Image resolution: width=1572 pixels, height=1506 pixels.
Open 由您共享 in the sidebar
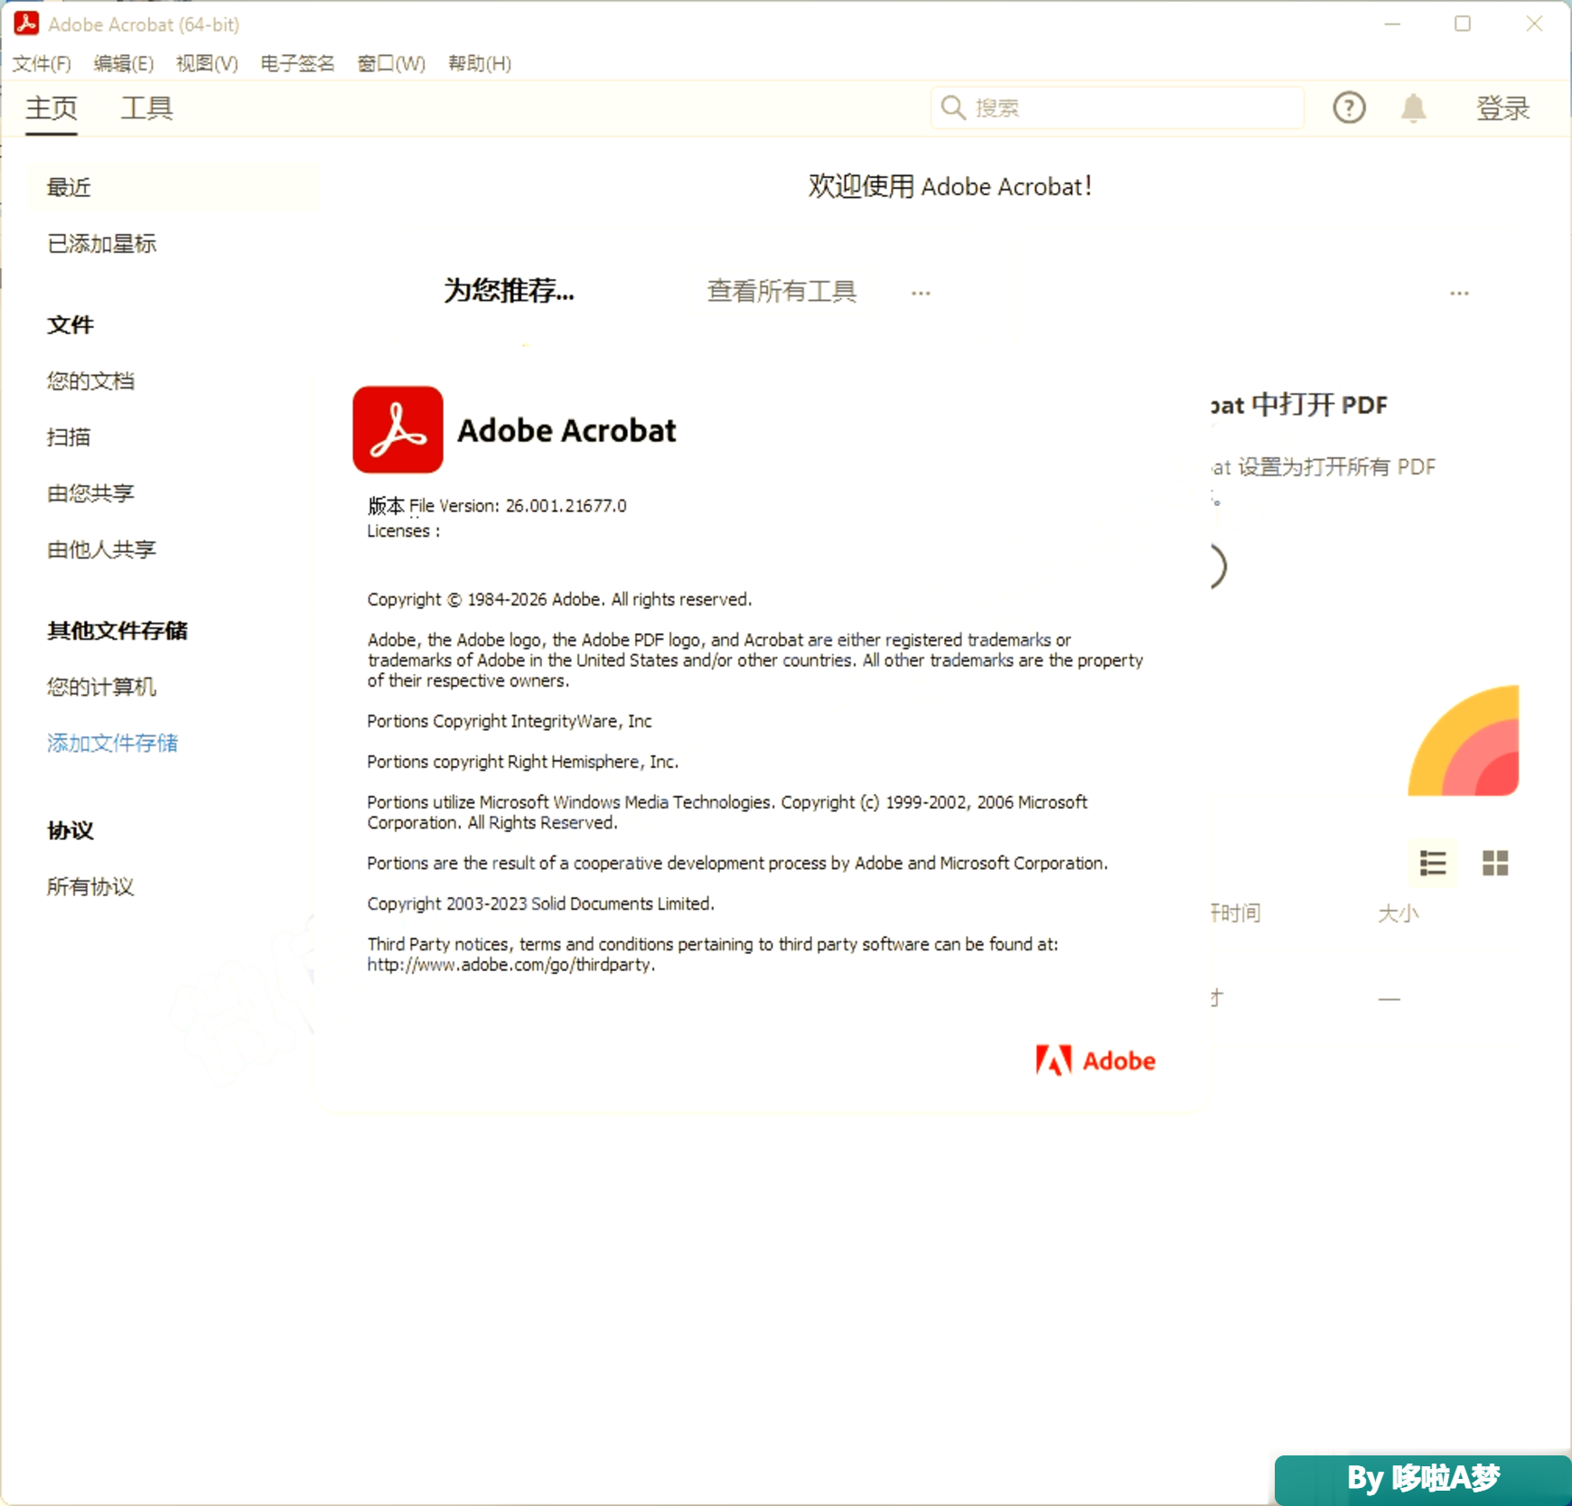[x=91, y=493]
